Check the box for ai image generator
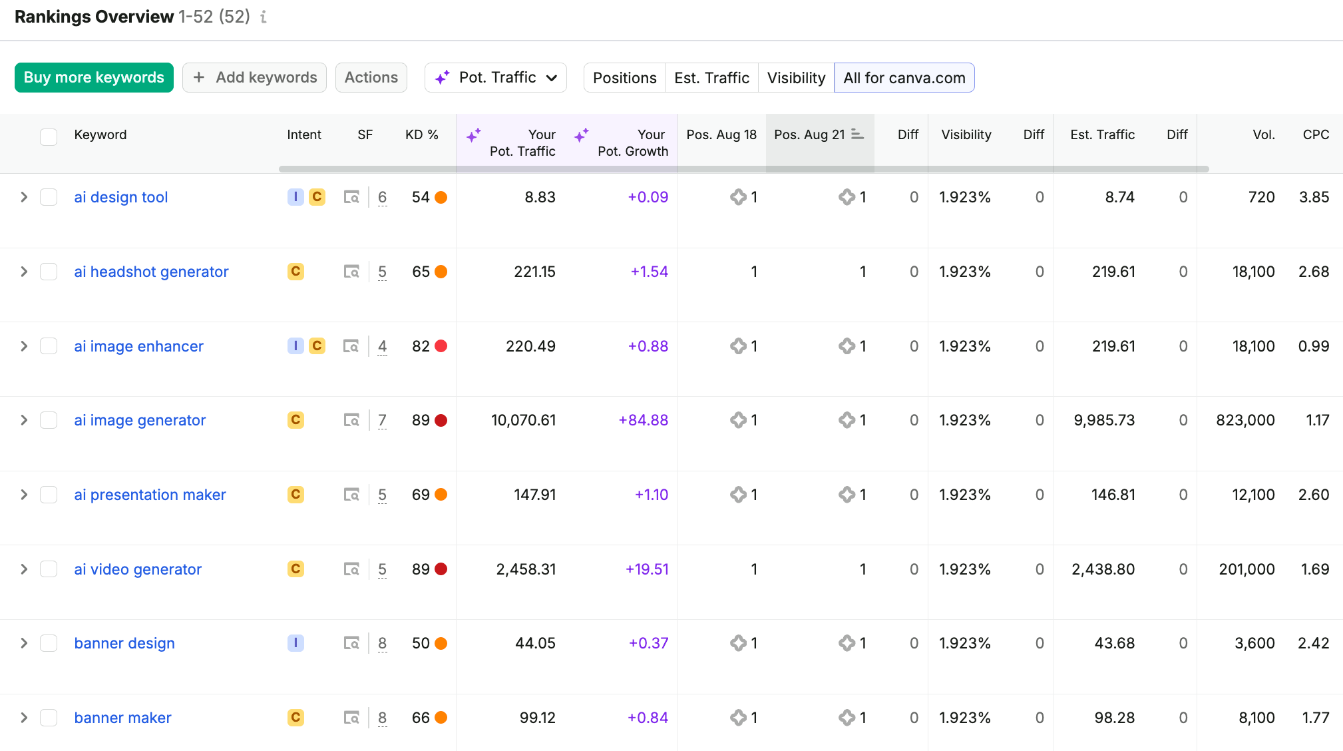1343x751 pixels. coord(49,420)
